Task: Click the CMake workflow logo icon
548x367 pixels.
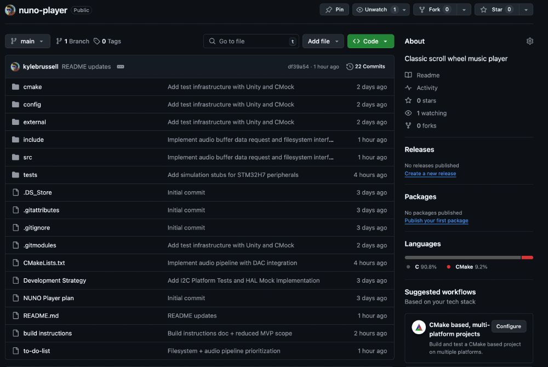Action: pos(418,327)
